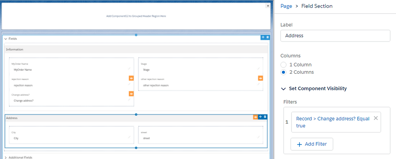Click the small icon in grouped header corner
Viewport: 396px width, 159px height.
point(268,6)
